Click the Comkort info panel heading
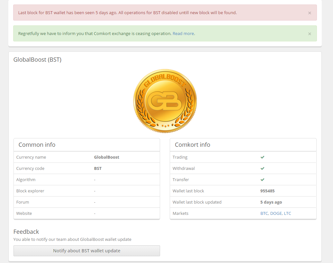 193,145
